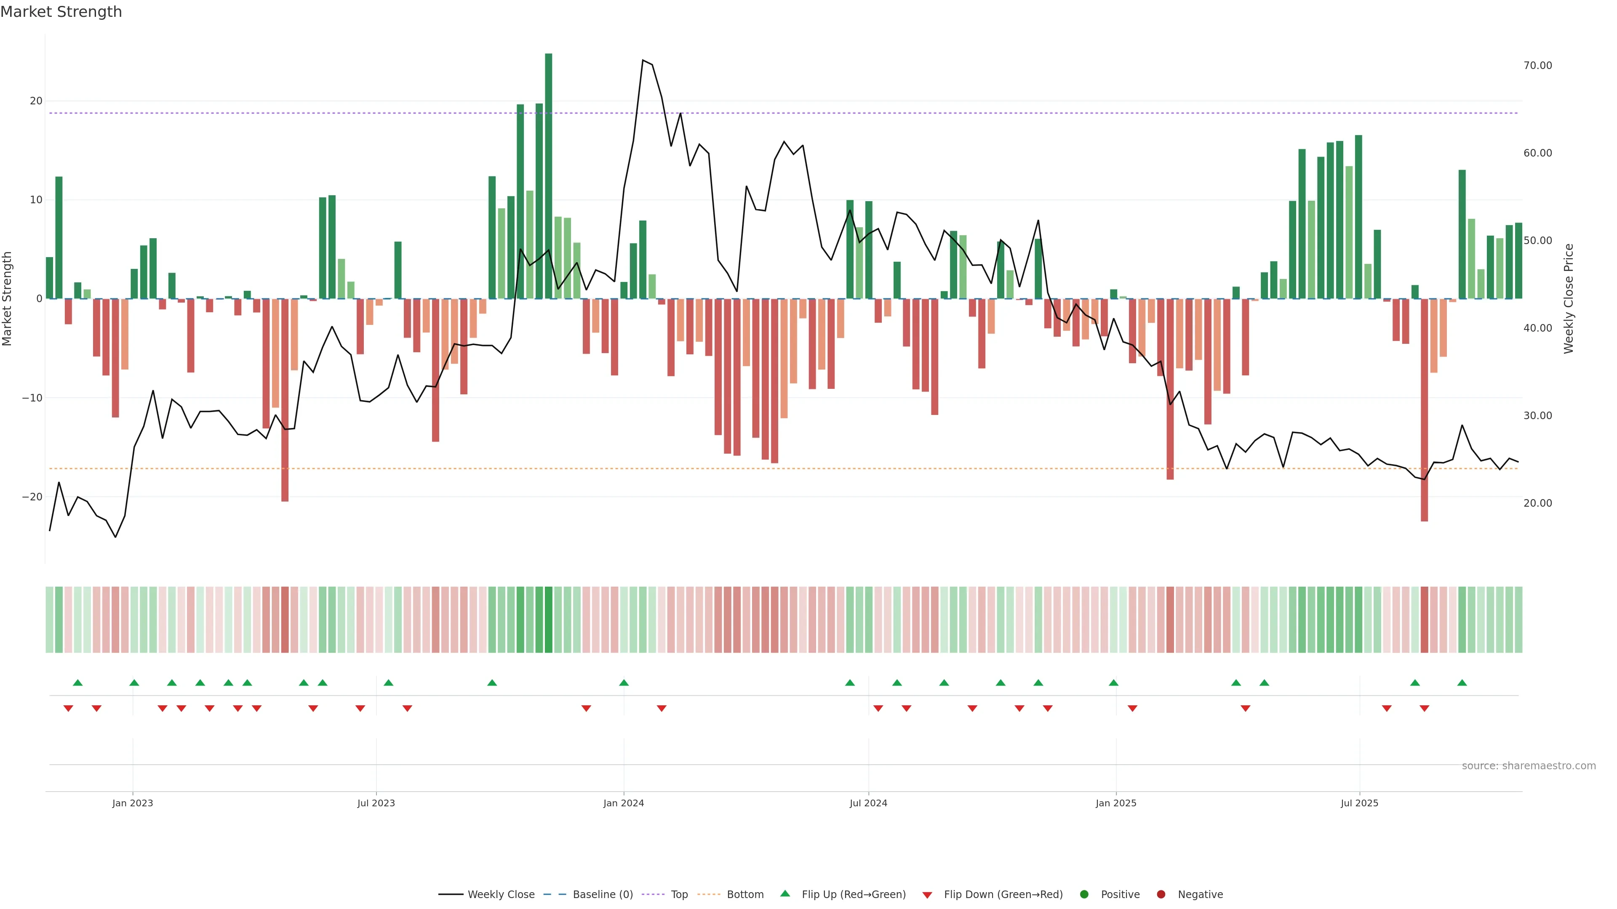Click the Jan 2024 x-axis label
The image size is (1617, 909).
tap(623, 803)
